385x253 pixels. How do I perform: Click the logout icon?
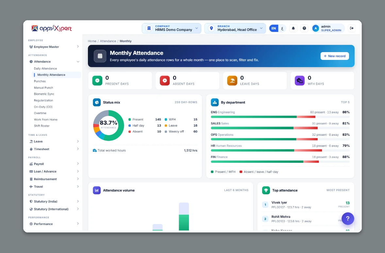[x=352, y=28]
